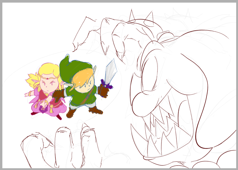Click the princess's outstretched hand at far left
Image resolution: width=238 pixels, height=170 pixels.
point(26,95)
